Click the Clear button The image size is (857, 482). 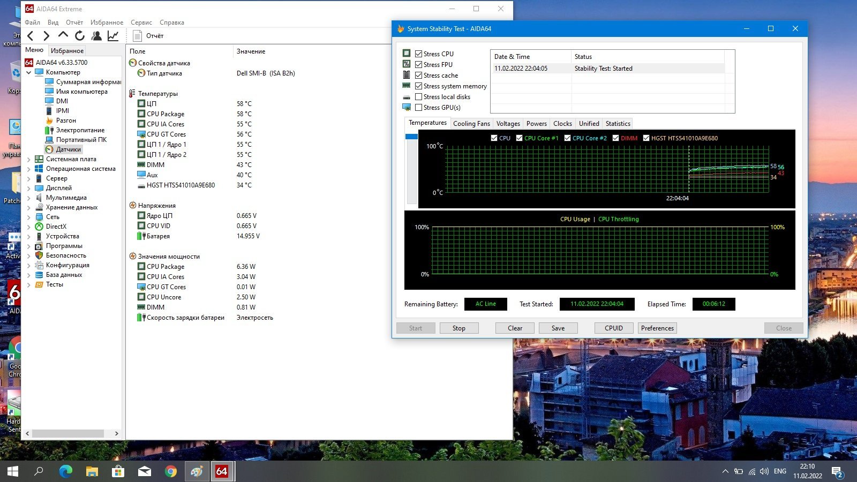[515, 328]
